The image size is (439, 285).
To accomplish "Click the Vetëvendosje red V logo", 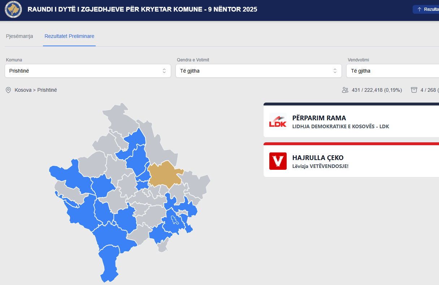I will [278, 161].
